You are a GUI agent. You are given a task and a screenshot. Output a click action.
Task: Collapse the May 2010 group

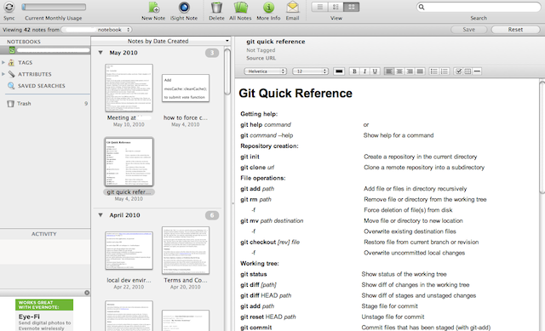(x=100, y=53)
